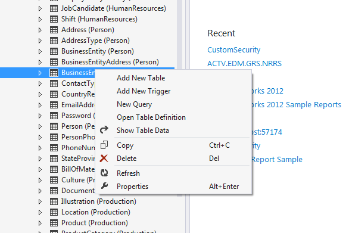Image resolution: width=346 pixels, height=233 pixels.
Task: Click the Show Table Data arrow icon
Action: pos(104,130)
